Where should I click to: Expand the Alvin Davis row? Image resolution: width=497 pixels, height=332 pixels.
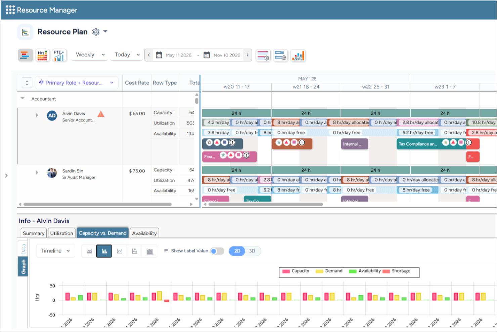click(37, 115)
